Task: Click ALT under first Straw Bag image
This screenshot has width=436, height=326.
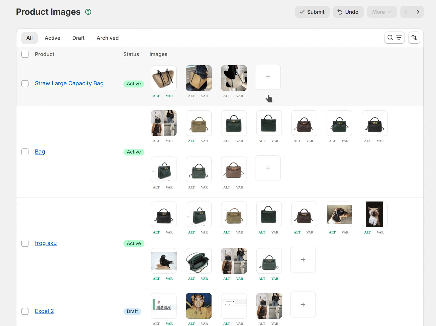Action: pos(156,96)
